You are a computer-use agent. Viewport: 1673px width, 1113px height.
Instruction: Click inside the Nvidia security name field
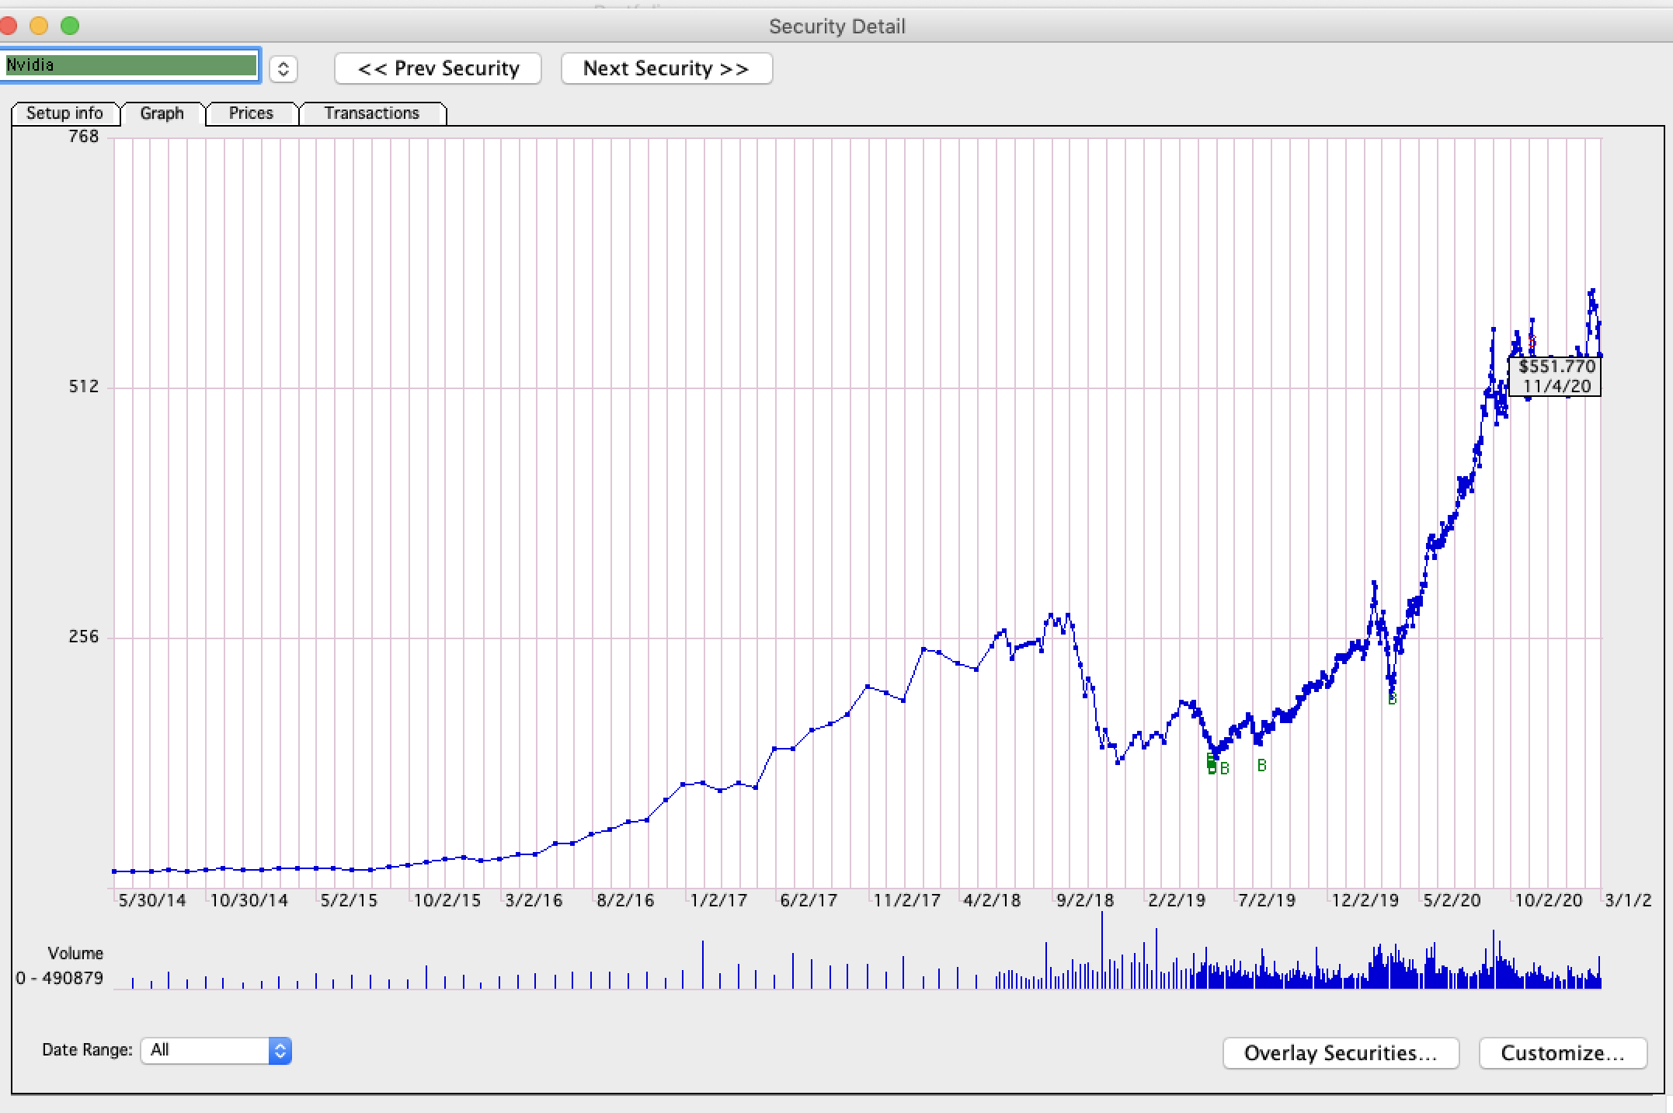click(130, 65)
